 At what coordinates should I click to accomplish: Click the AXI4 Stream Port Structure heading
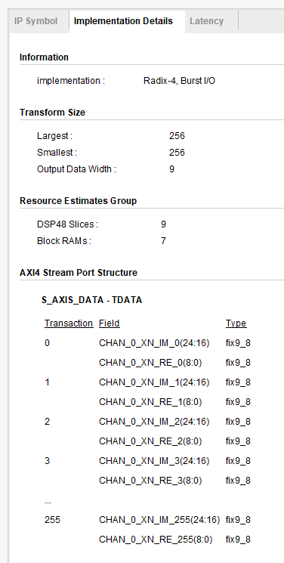tap(79, 273)
